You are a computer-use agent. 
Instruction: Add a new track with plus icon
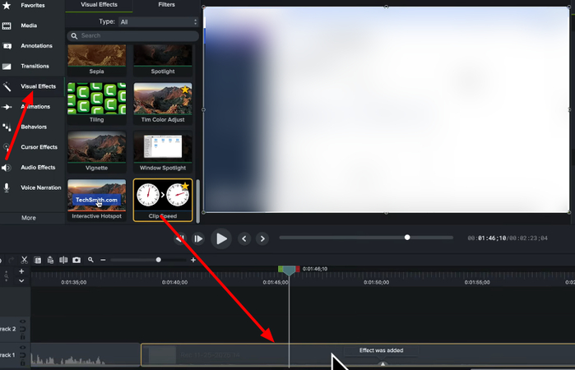pos(21,271)
